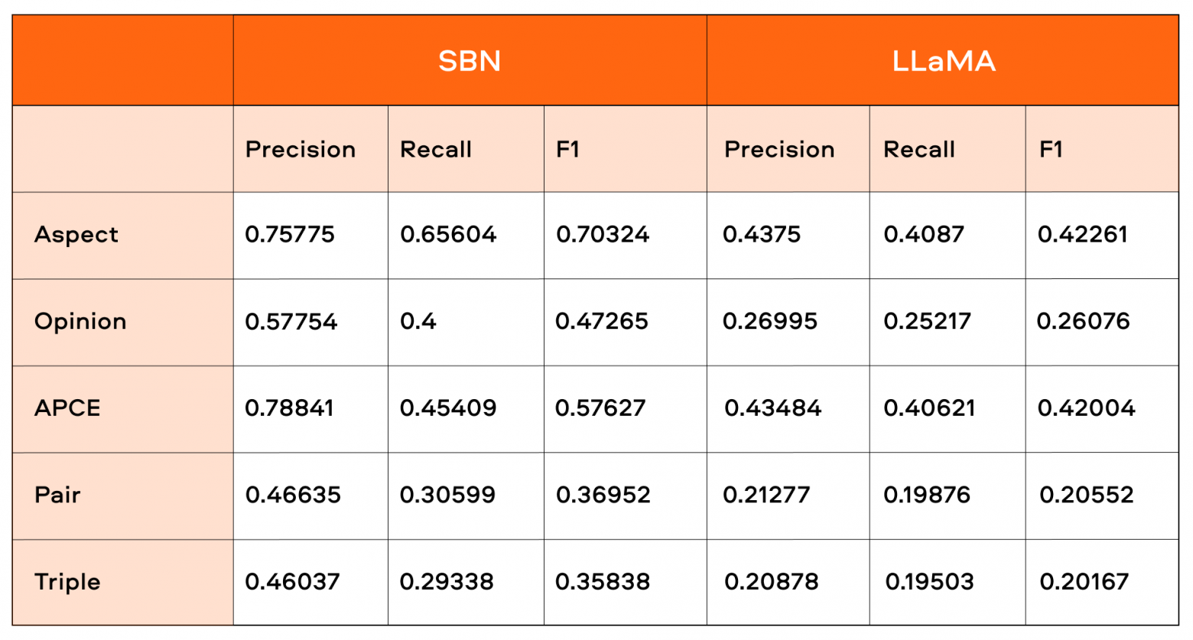
Task: Click SBN Precision column header
Action: (x=301, y=150)
